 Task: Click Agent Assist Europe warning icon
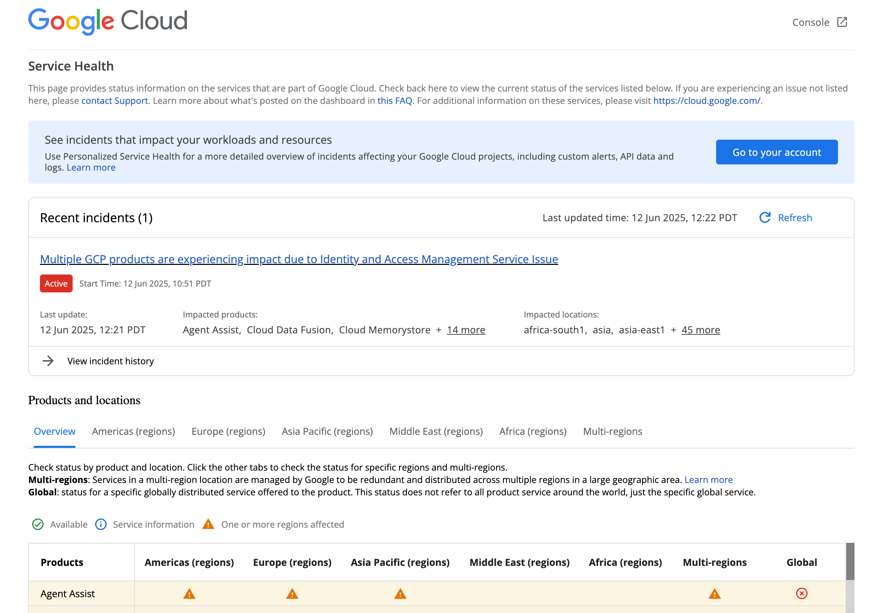pos(292,594)
